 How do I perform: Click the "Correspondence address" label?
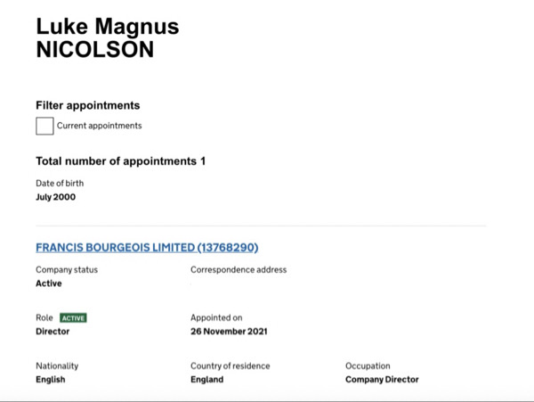pos(239,269)
